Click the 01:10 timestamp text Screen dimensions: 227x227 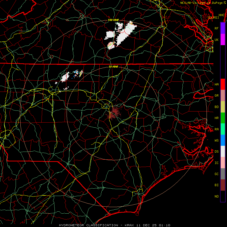[x=164, y=225]
